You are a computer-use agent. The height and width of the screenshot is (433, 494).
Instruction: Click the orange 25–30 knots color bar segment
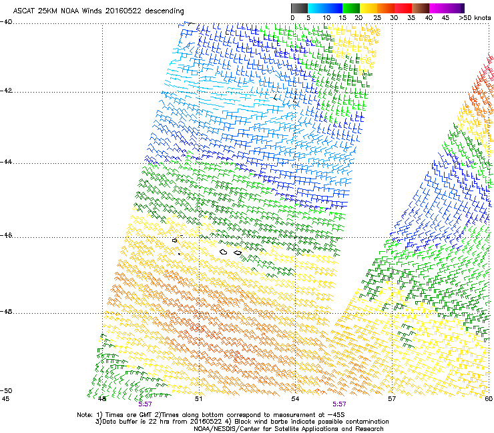point(386,8)
